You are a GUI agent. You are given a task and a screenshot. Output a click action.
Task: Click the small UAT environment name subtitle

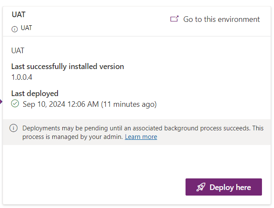point(26,28)
